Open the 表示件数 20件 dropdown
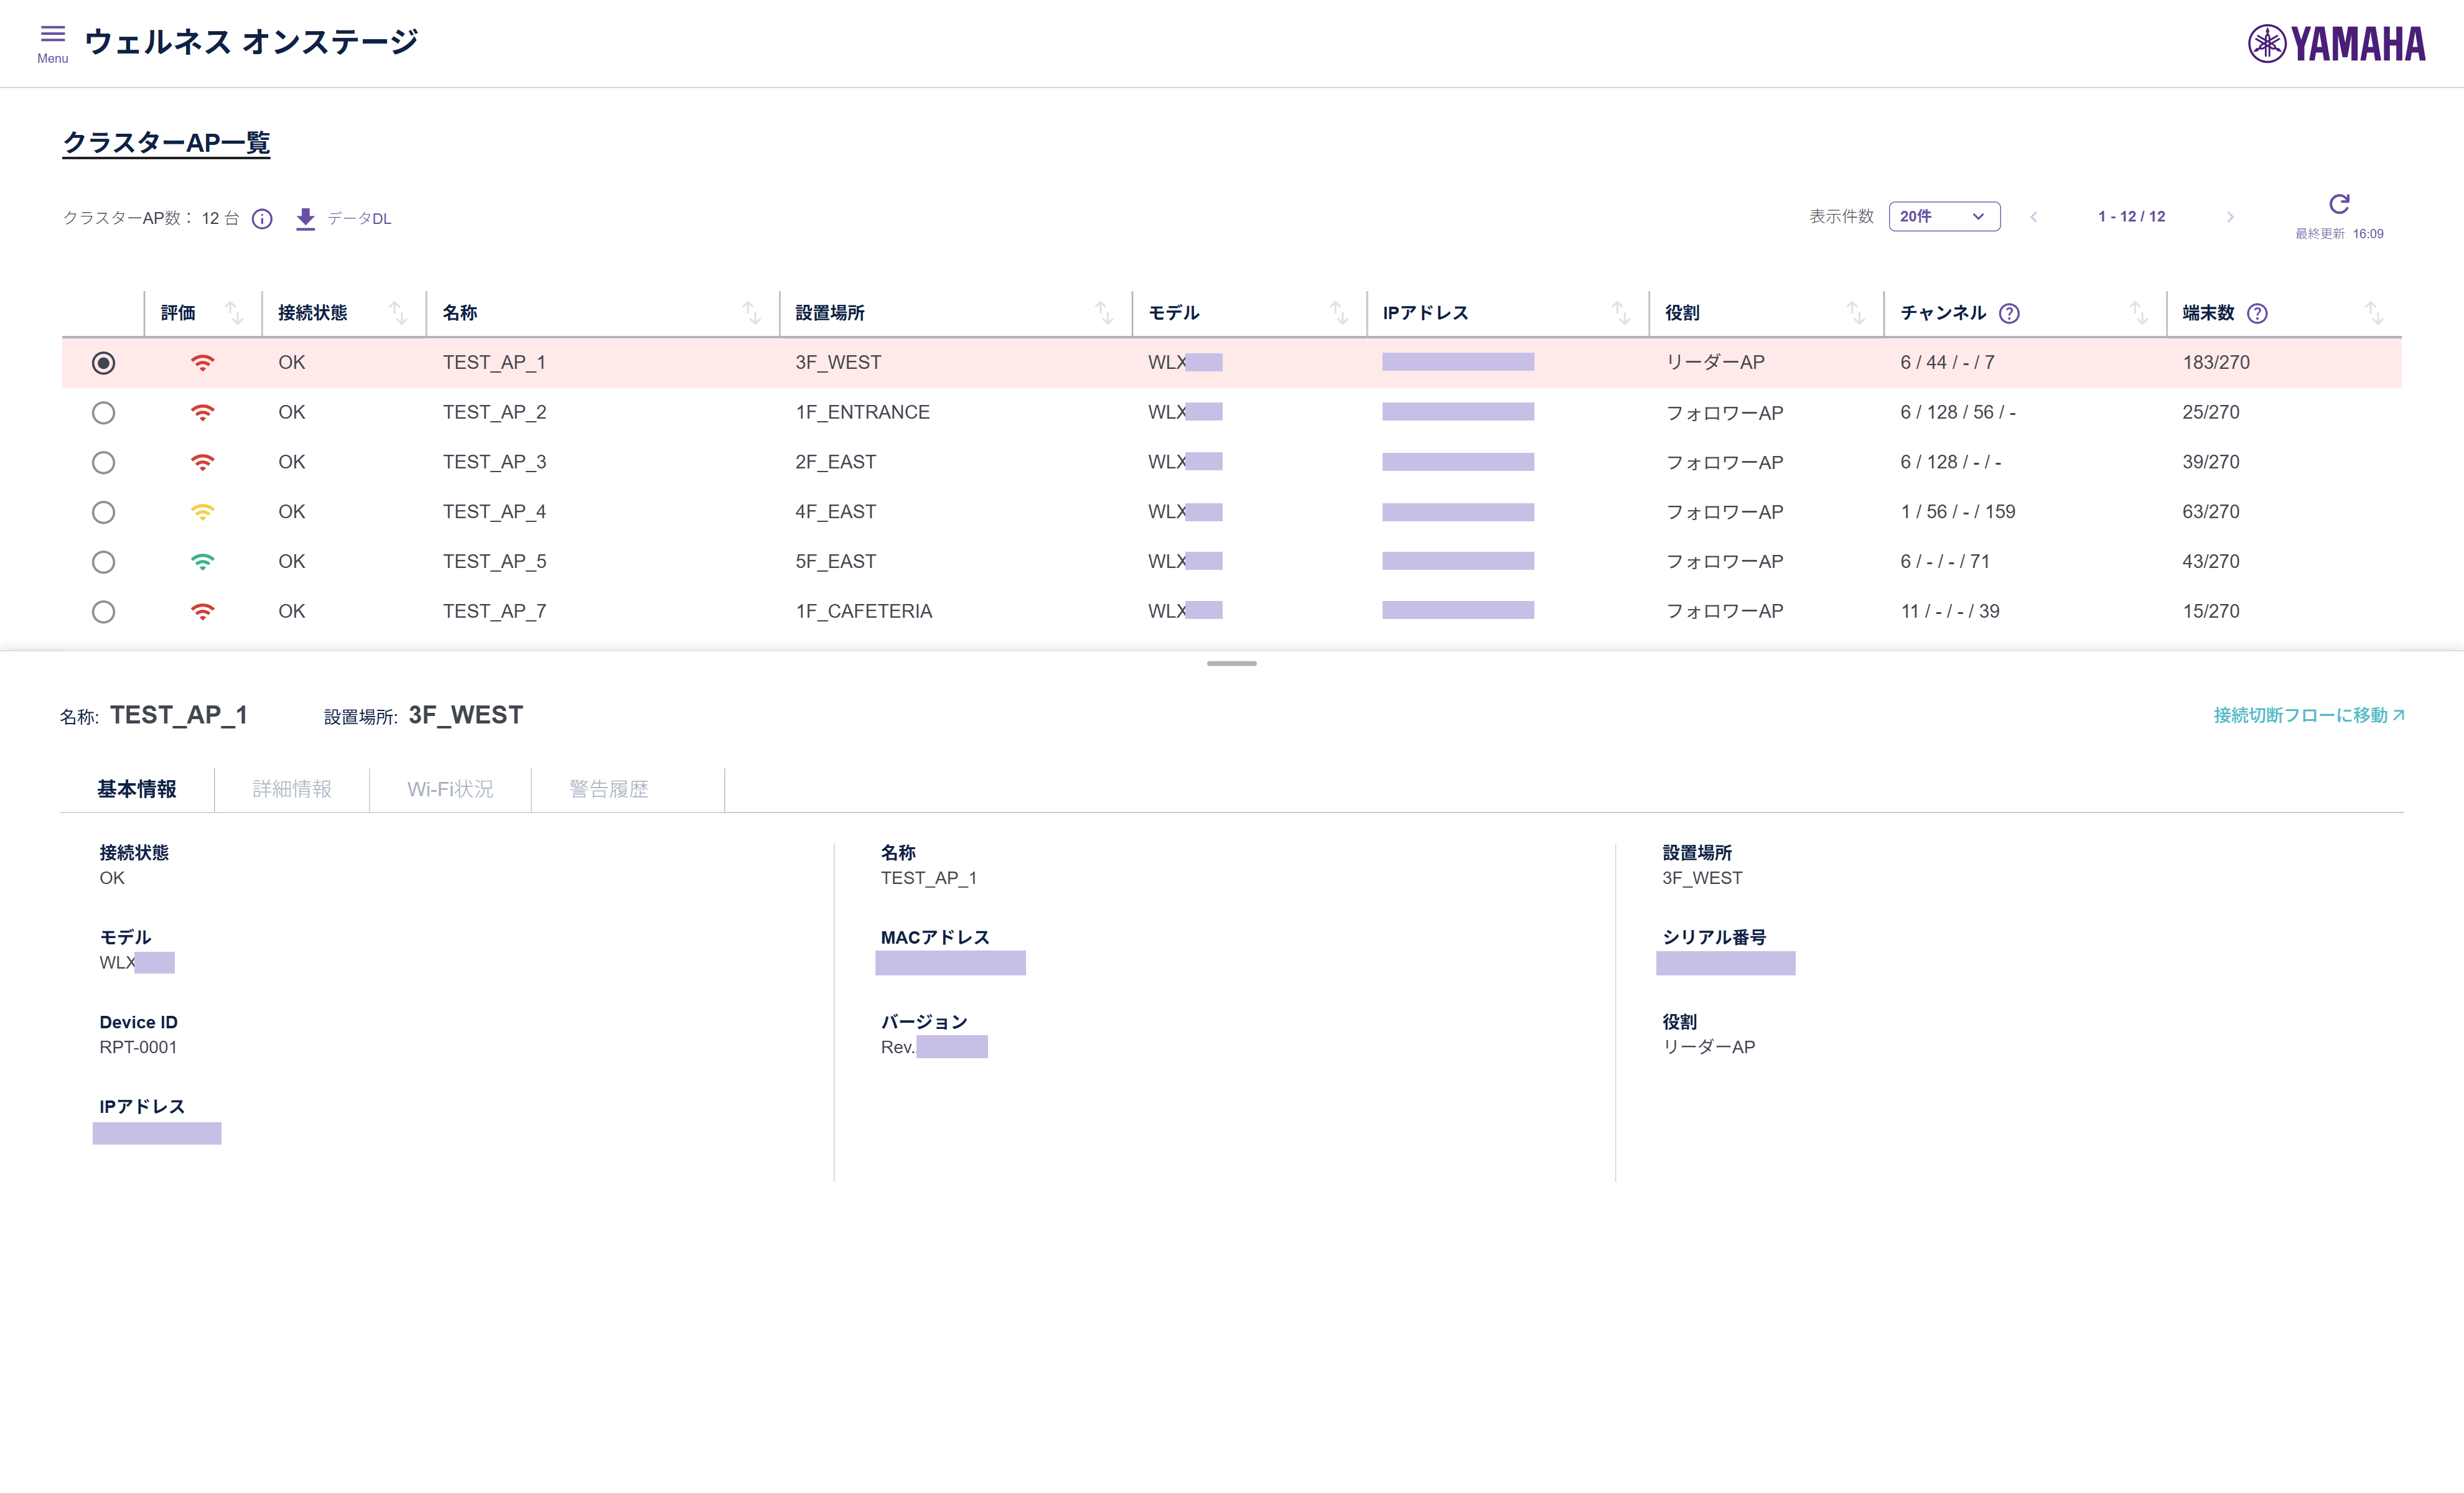Image resolution: width=2464 pixels, height=1493 pixels. [x=1944, y=217]
